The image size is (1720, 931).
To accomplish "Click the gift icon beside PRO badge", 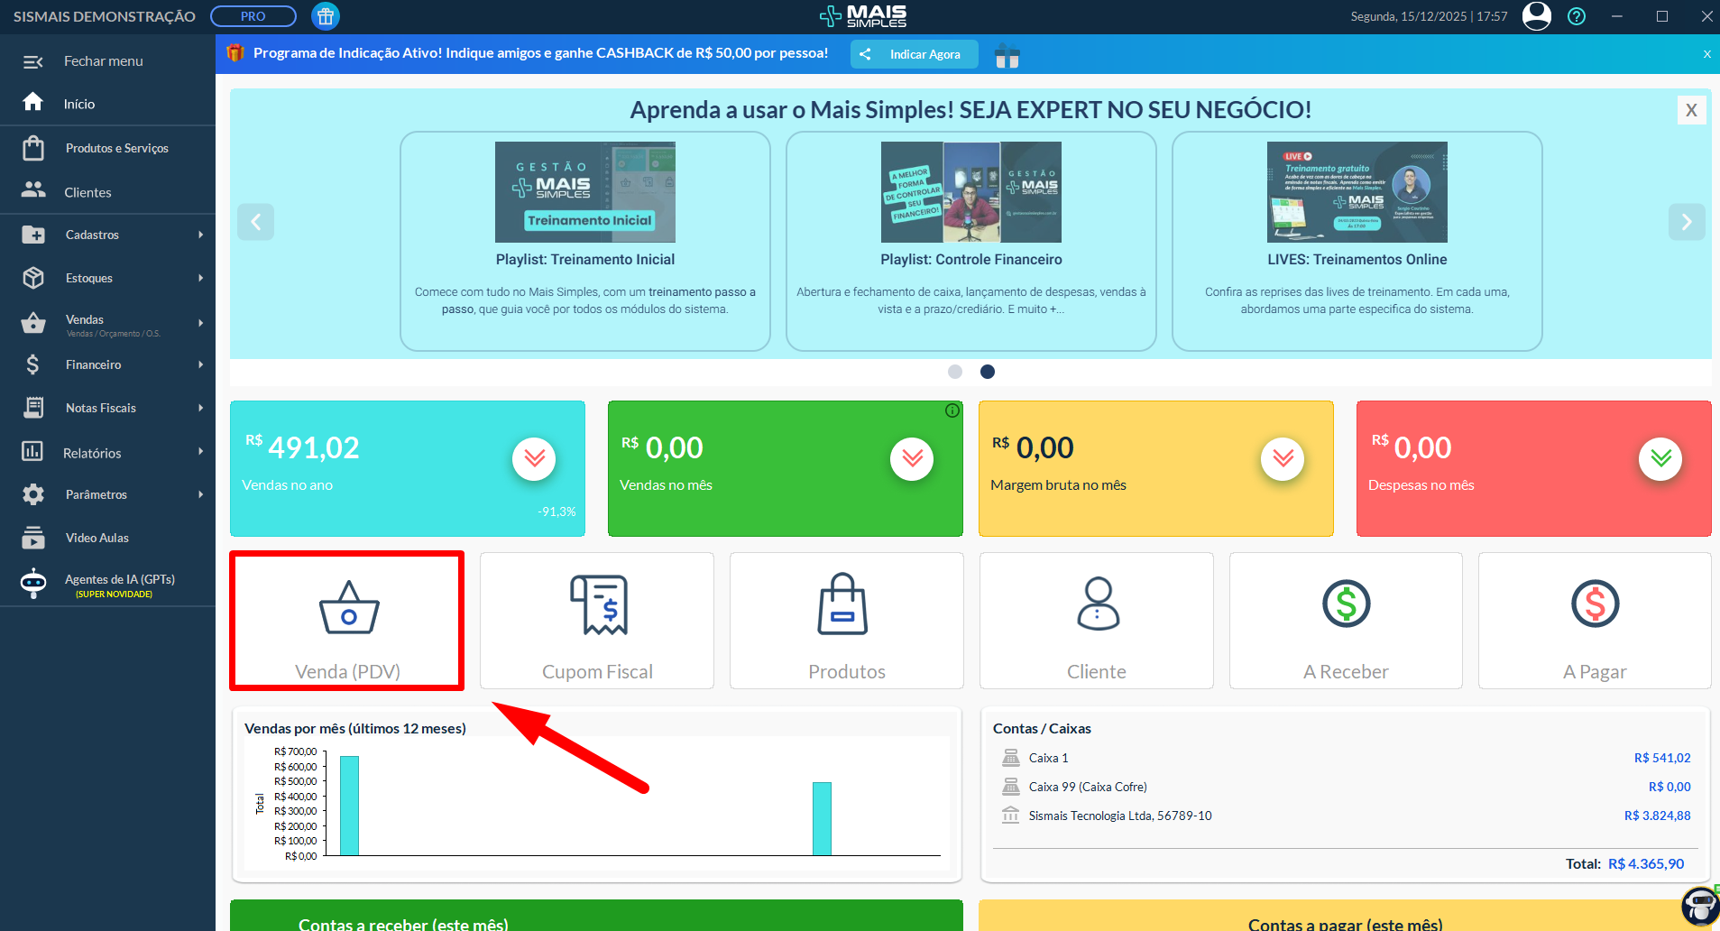I will (x=326, y=16).
